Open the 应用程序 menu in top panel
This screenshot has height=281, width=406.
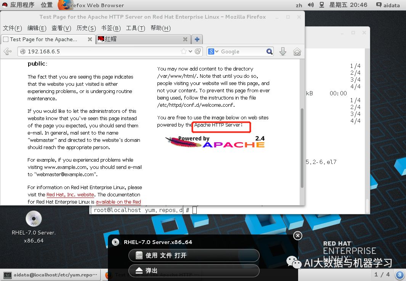pyautogui.click(x=22, y=5)
